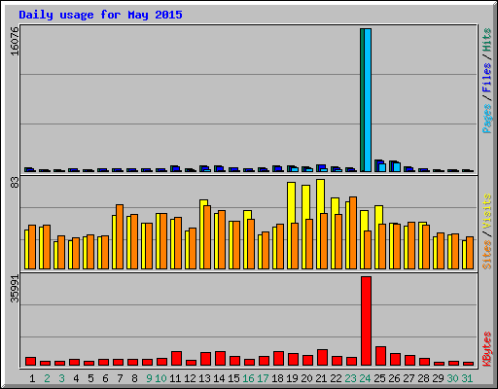Click the green day 9 axis label
498x389 pixels.
tap(149, 378)
